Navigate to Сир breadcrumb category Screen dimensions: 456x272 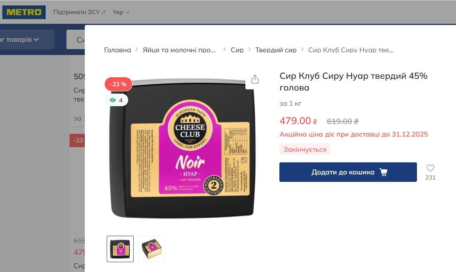(x=237, y=50)
